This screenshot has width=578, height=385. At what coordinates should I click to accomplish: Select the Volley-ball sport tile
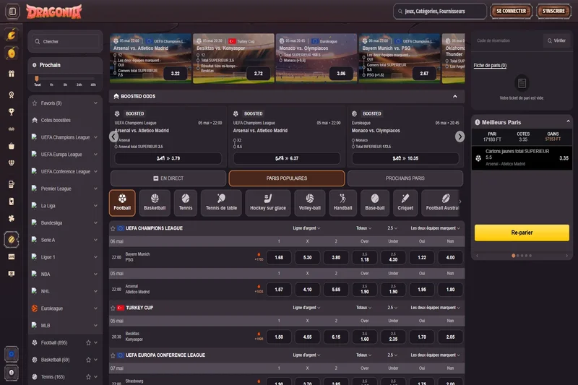[310, 203]
